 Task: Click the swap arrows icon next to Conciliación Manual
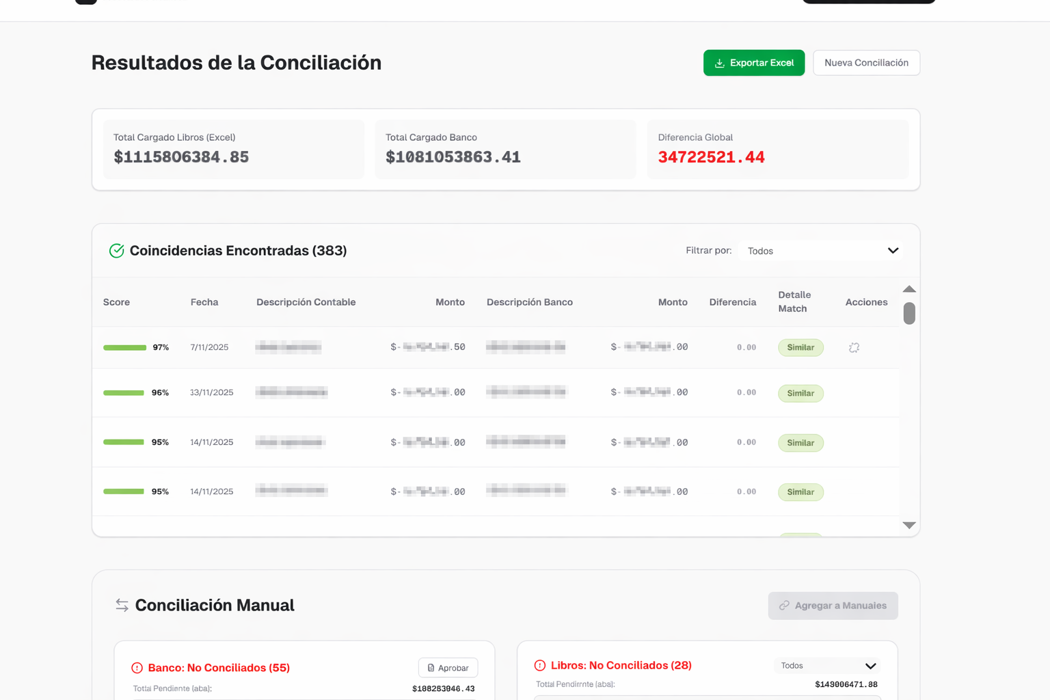(x=122, y=605)
